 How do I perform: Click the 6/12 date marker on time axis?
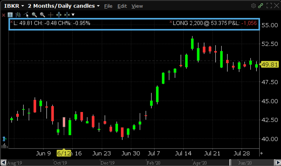pos(64,153)
